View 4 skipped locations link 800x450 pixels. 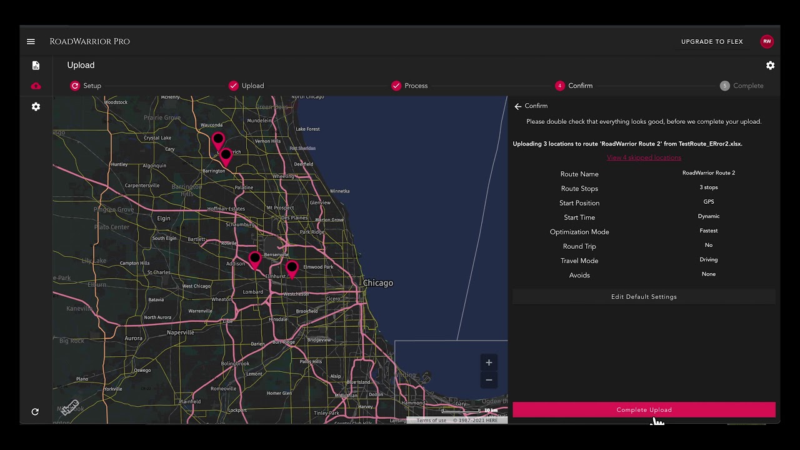pyautogui.click(x=644, y=157)
